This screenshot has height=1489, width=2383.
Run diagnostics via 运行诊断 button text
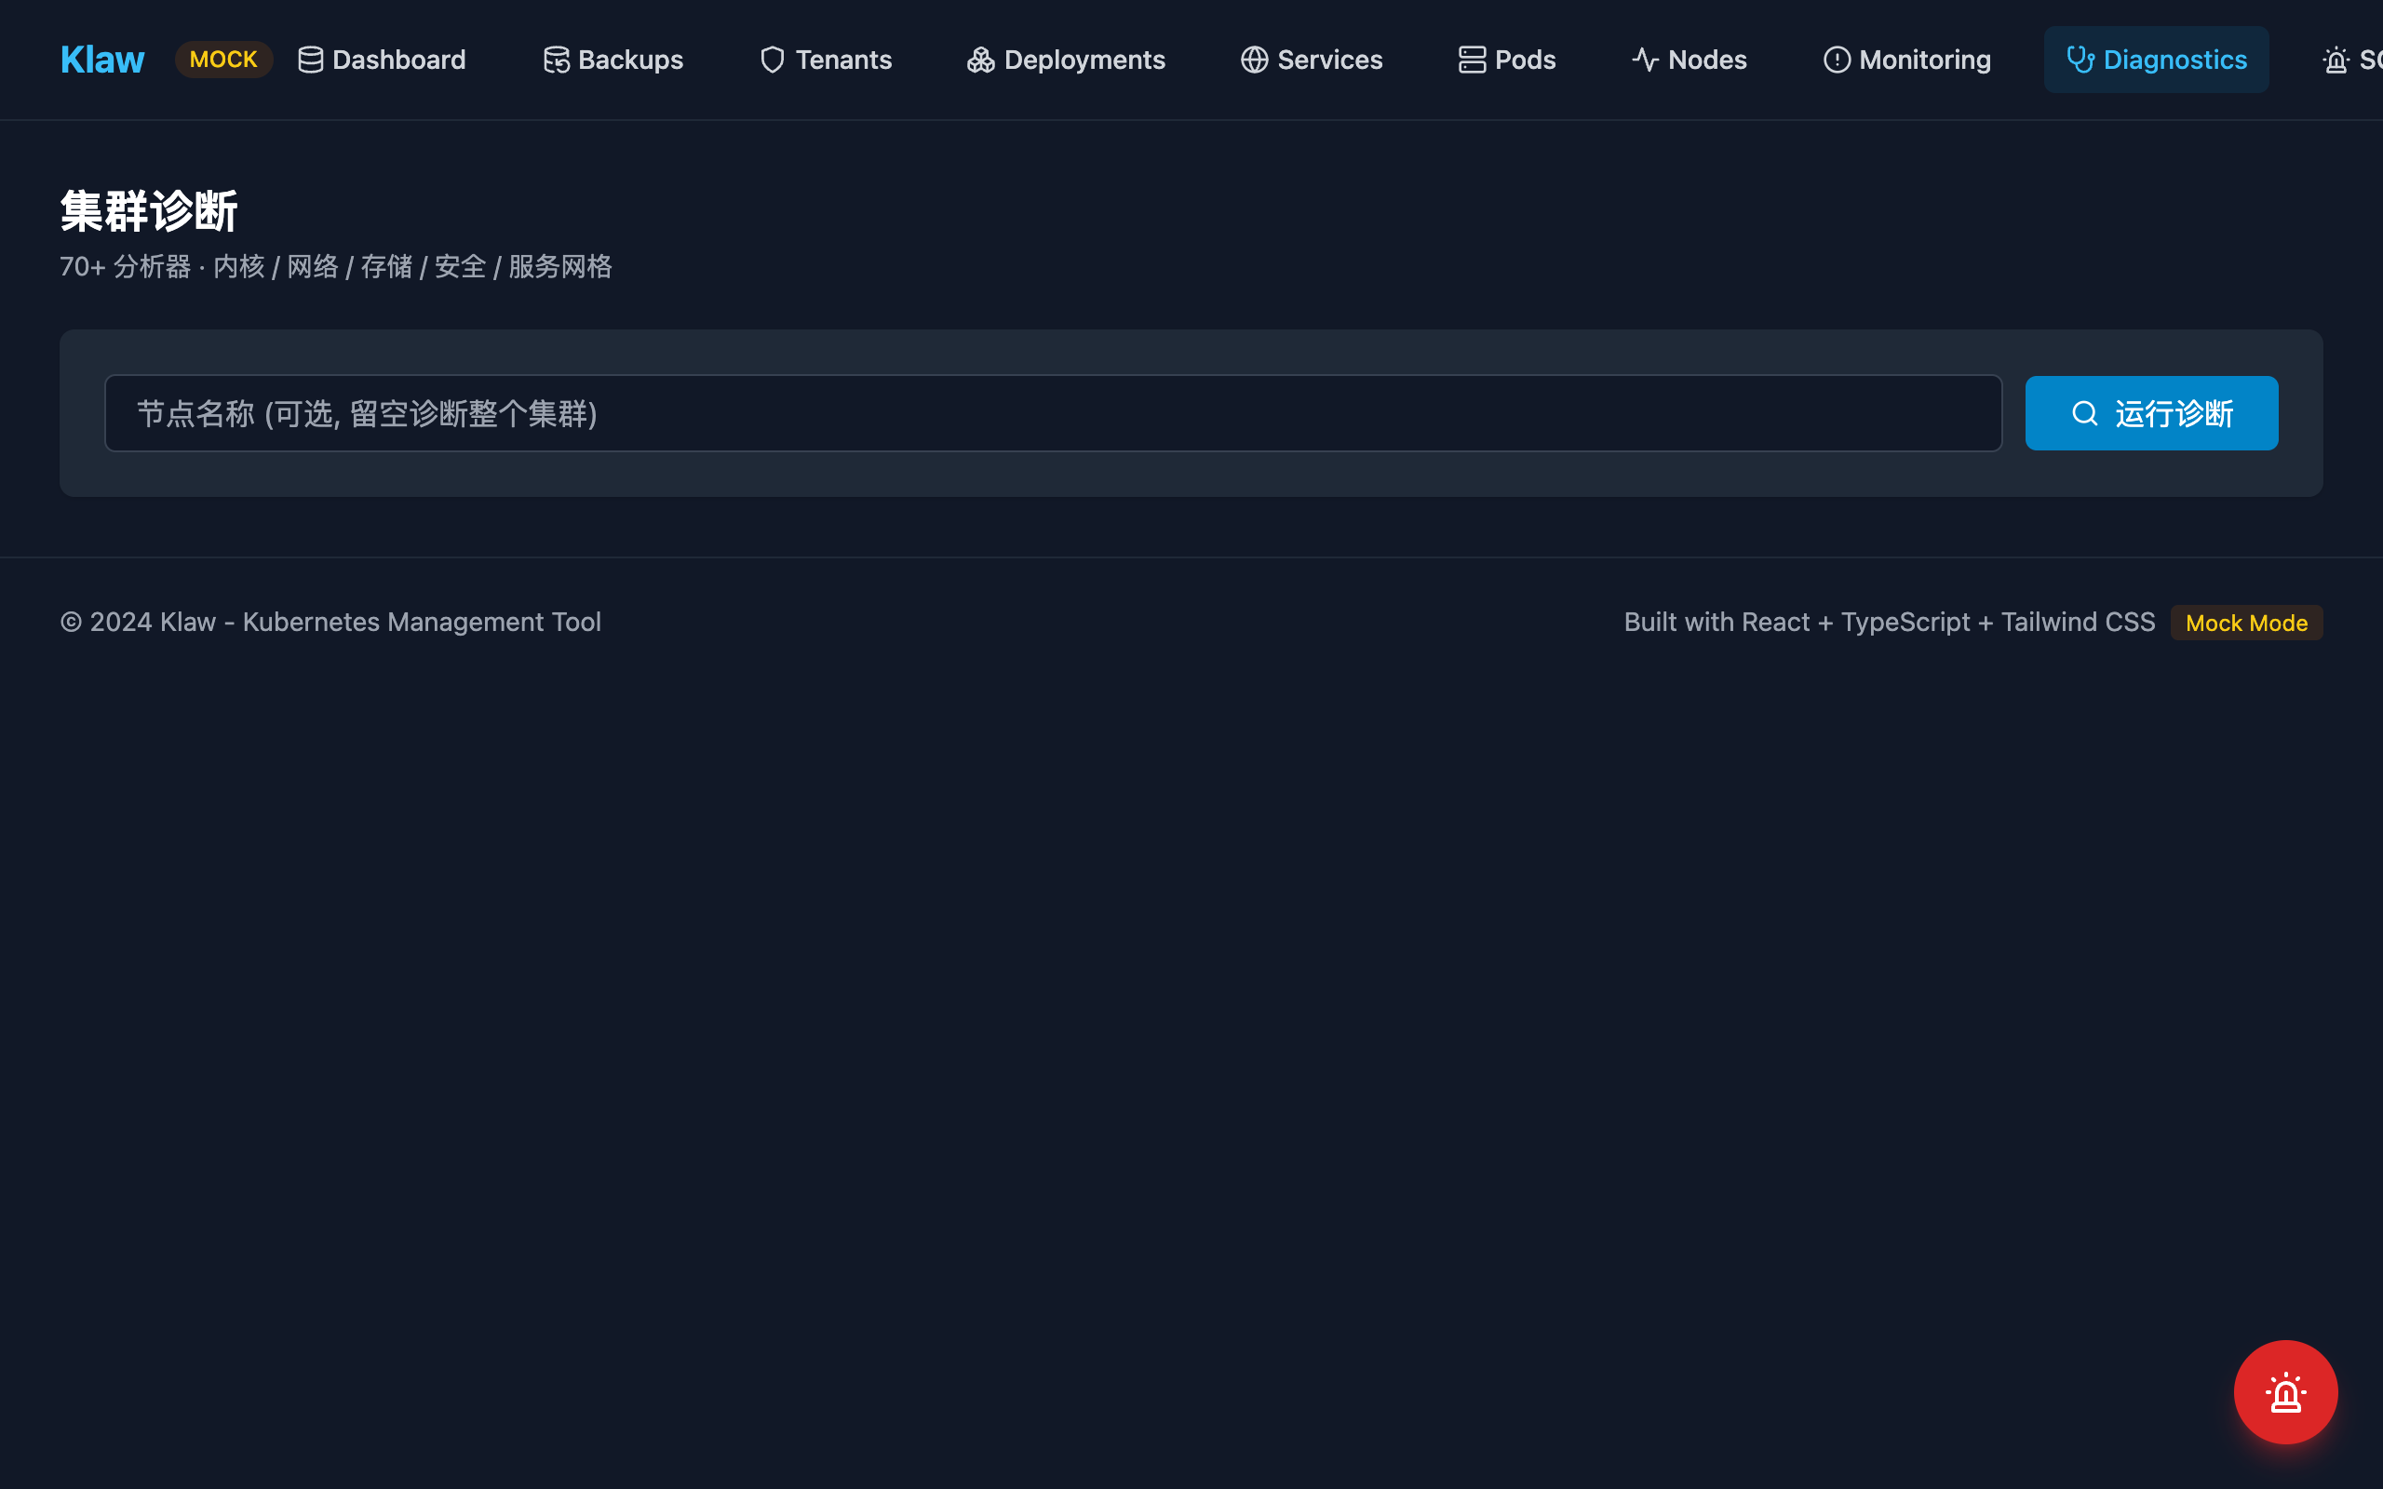(x=2174, y=413)
